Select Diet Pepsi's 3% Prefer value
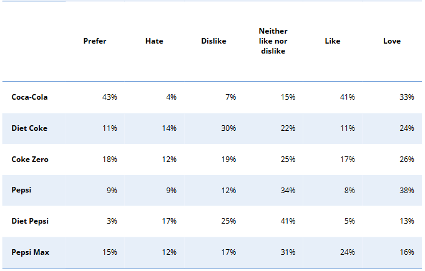Image resolution: width=425 pixels, height=271 pixels. 112,221
